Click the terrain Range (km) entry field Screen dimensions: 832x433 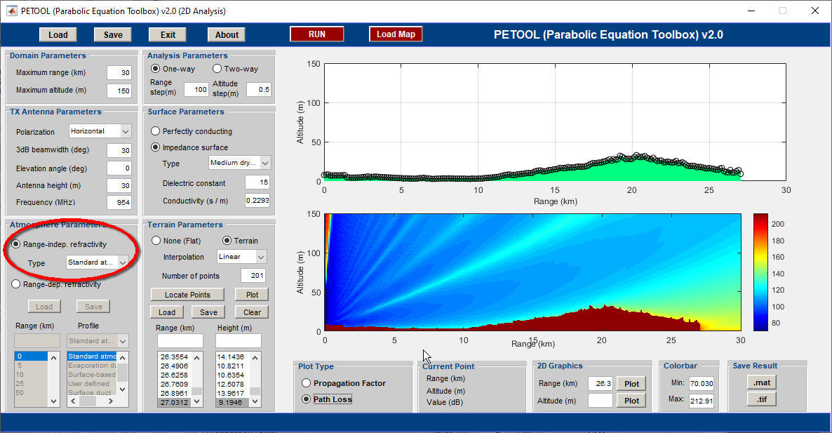coord(180,340)
